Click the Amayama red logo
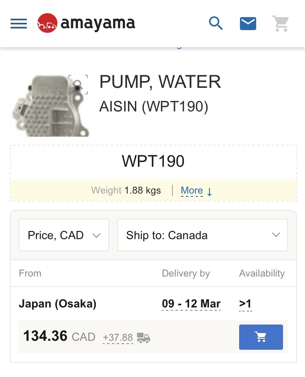 [47, 23]
